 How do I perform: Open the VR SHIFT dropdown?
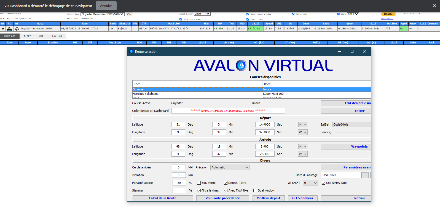310,183
